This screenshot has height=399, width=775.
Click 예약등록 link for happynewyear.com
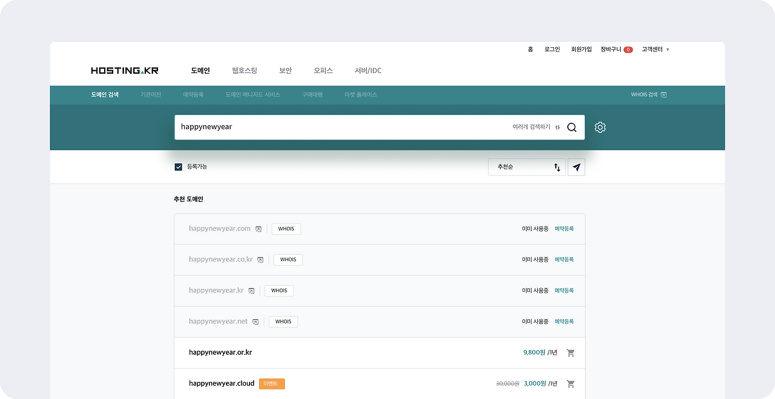(564, 229)
